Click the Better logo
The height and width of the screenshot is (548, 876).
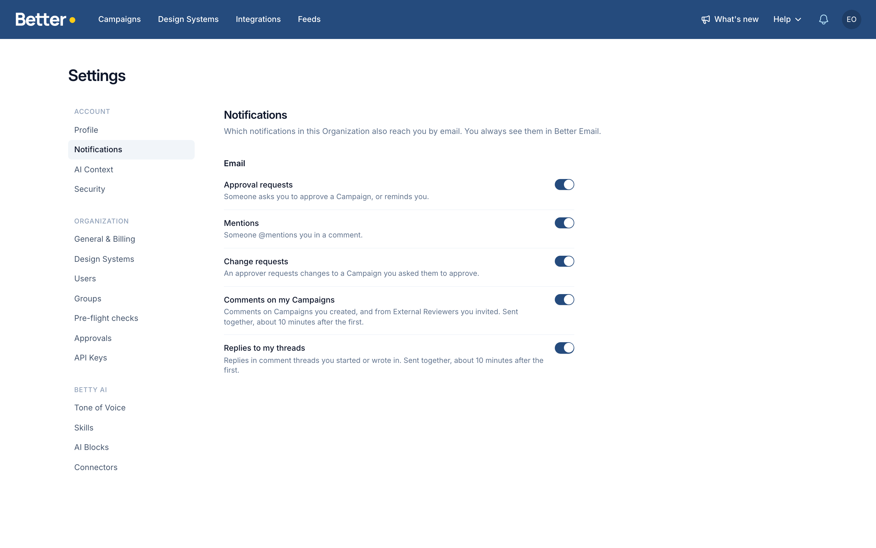coord(45,19)
